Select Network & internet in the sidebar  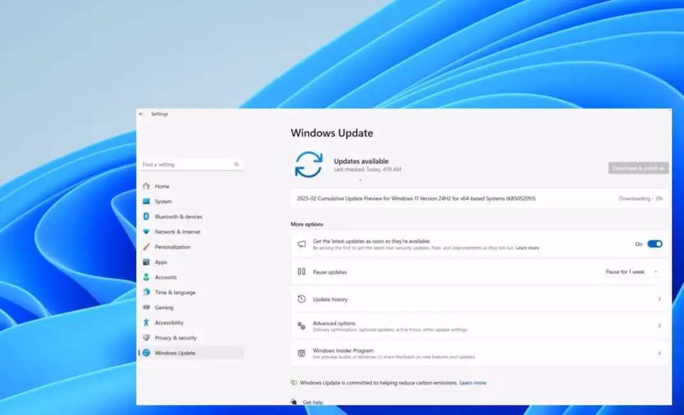179,231
